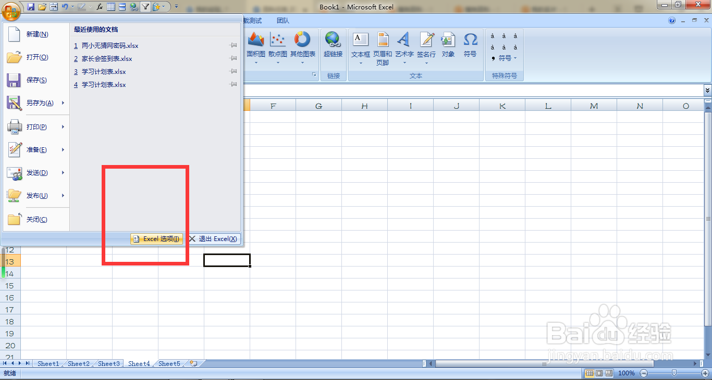
Task: Expand the Prepare (准备) submenu arrow
Action: 63,150
